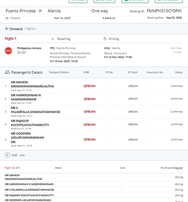
Task: Click passenger MR RAJAGOP KOCHIYILACHUTHANKUTTY in details table
Action: pos(30,123)
